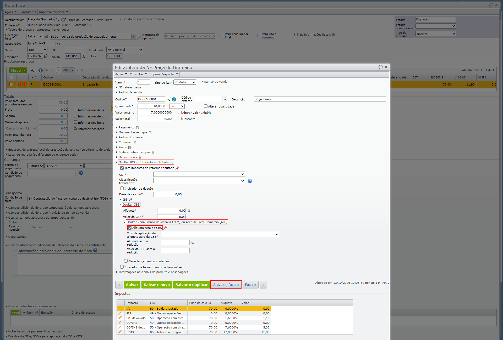
Task: Click the search icon next to Código DOCES-0001
Action: [x=168, y=99]
